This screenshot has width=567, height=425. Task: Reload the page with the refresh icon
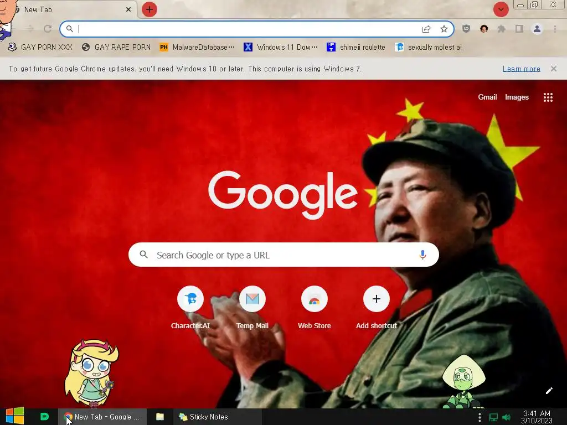48,29
